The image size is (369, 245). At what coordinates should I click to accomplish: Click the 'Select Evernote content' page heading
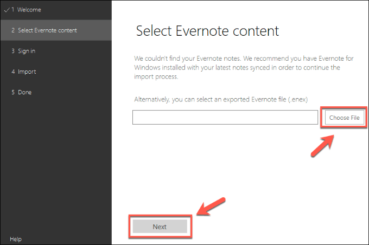pyautogui.click(x=207, y=30)
